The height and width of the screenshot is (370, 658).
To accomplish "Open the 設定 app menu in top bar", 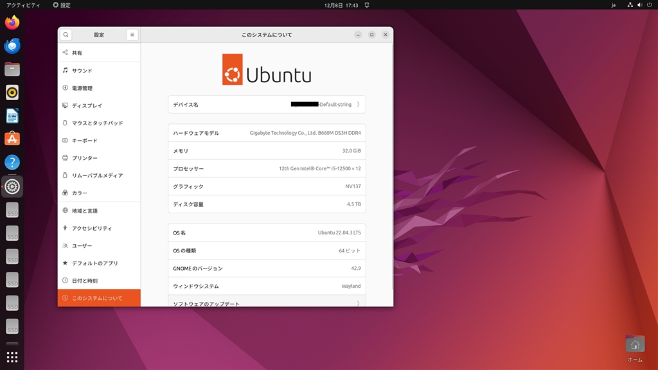I will point(62,5).
